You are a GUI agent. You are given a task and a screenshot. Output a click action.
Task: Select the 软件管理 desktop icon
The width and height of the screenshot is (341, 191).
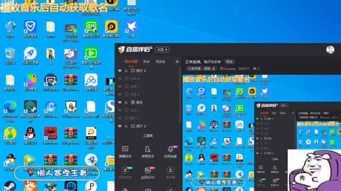click(30, 82)
